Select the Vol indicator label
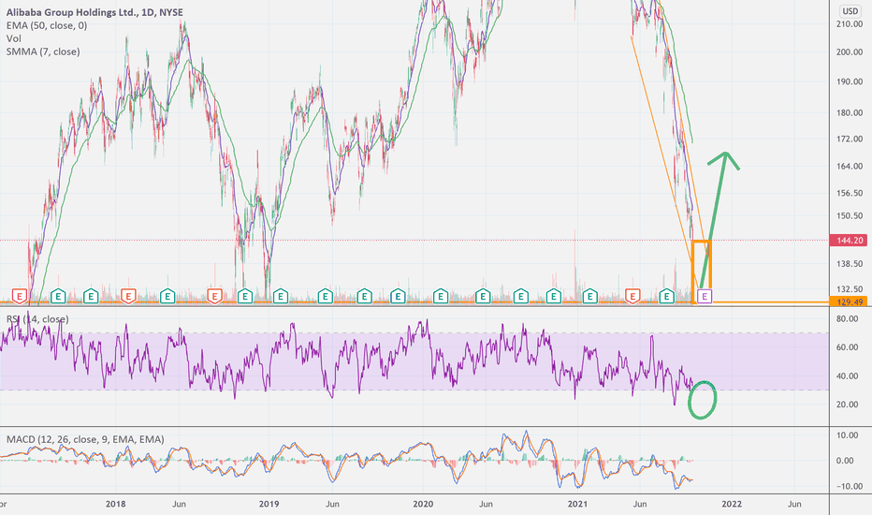 pos(14,38)
